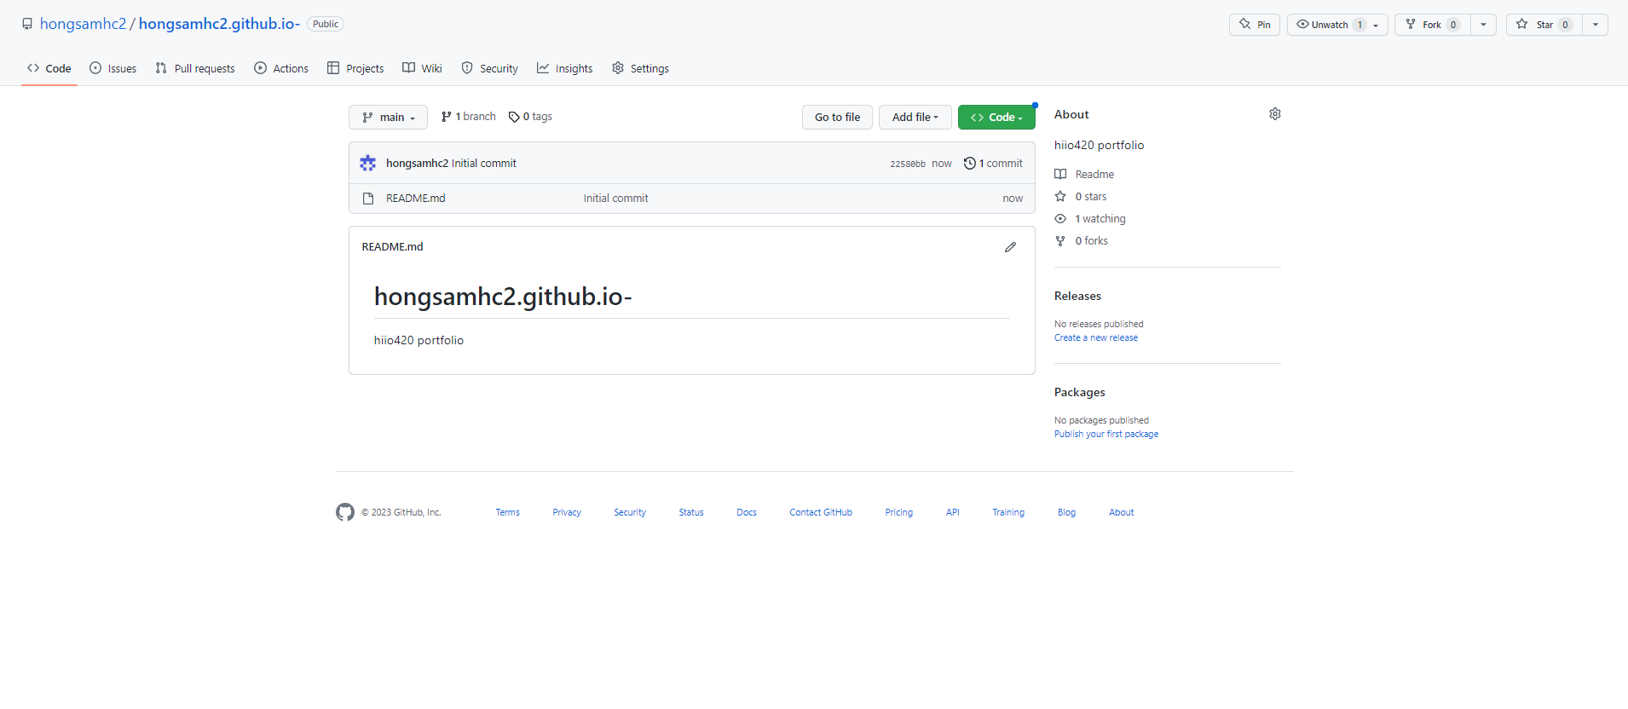View the 1 watching link
The height and width of the screenshot is (709, 1628).
tap(1090, 218)
